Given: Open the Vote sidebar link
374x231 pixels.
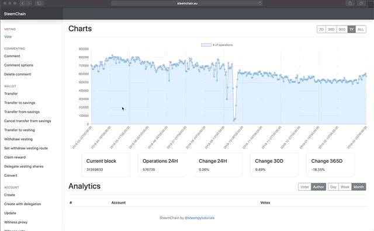Looking at the screenshot, I should pyautogui.click(x=8, y=37).
